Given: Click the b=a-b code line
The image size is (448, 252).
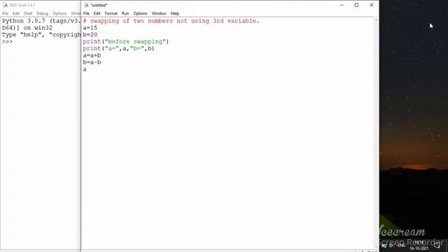Looking at the screenshot, I should click(x=92, y=62).
